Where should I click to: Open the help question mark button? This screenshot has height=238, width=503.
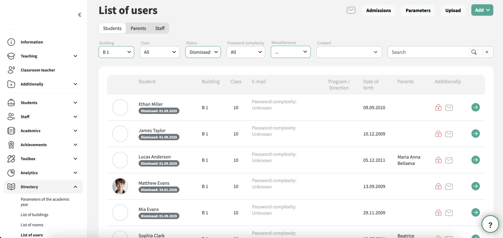coord(490,224)
